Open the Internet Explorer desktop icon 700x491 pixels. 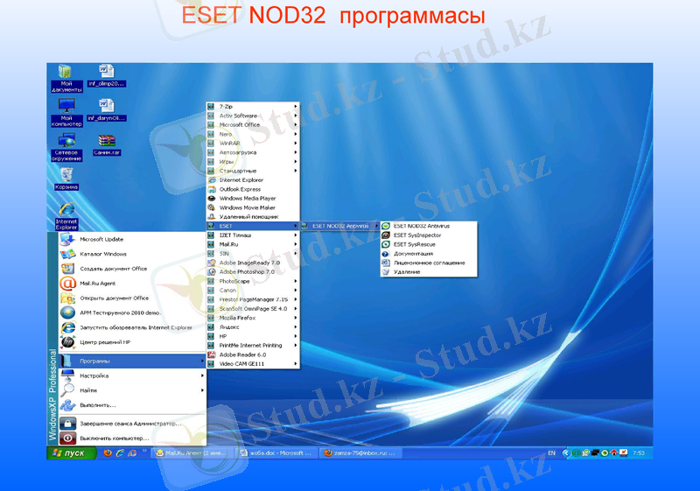pos(66,216)
